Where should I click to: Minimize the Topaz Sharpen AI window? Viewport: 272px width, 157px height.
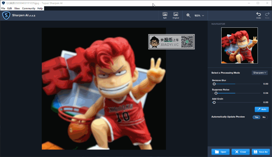click(x=249, y=3)
